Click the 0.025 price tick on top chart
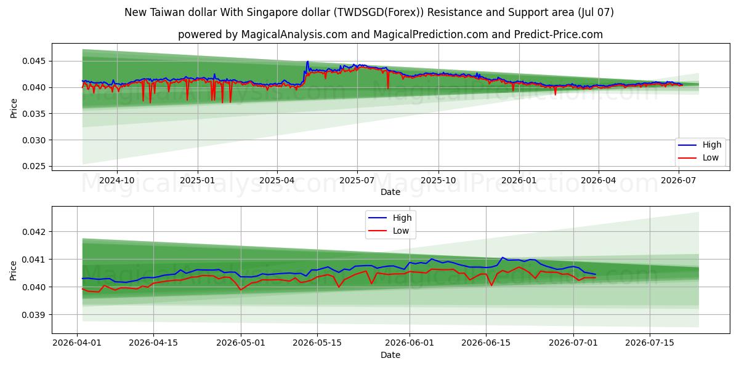The height and width of the screenshot is (369, 739). pos(35,167)
